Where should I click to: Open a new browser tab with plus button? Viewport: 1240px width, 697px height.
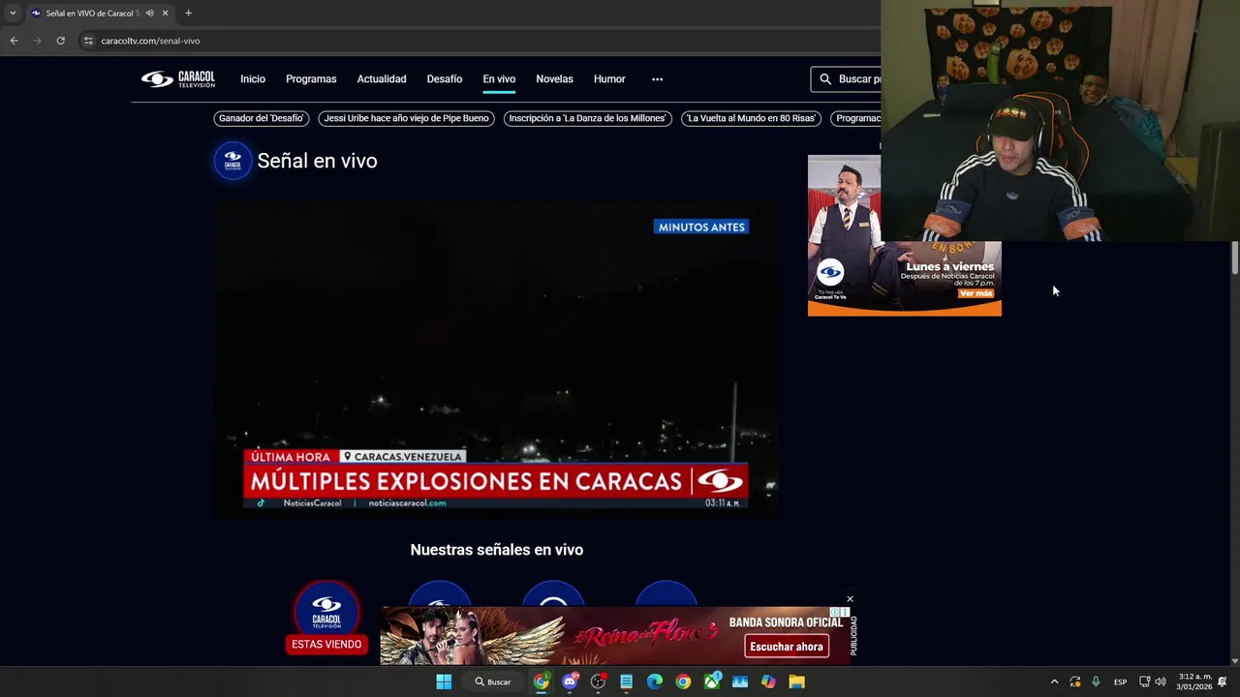[x=188, y=14]
